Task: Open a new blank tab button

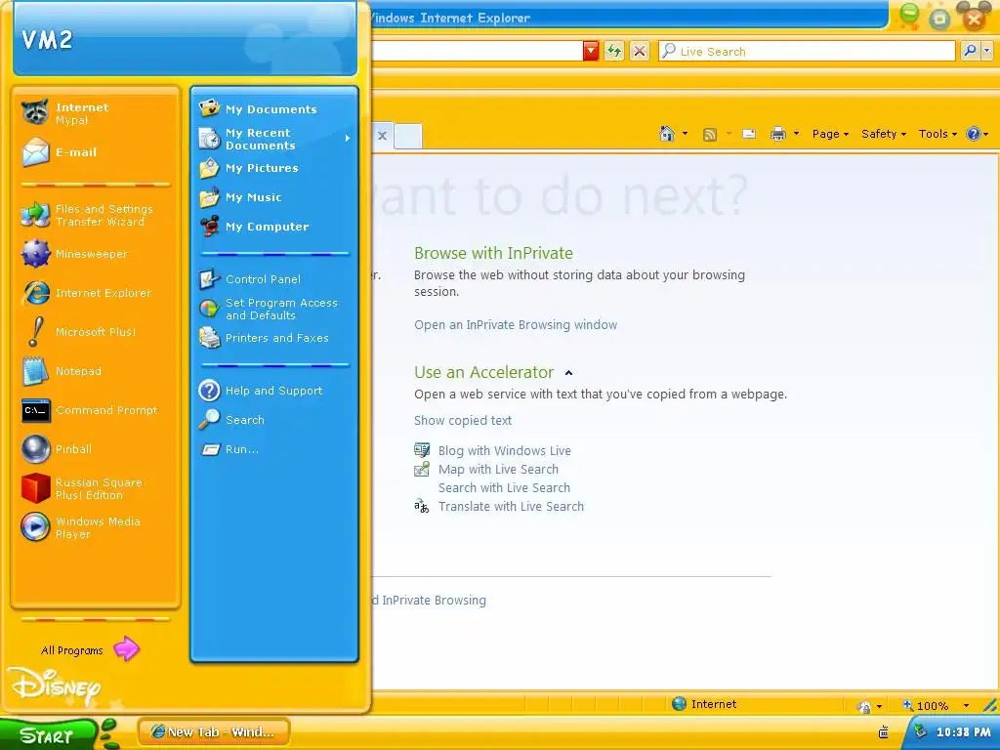Action: coord(407,137)
